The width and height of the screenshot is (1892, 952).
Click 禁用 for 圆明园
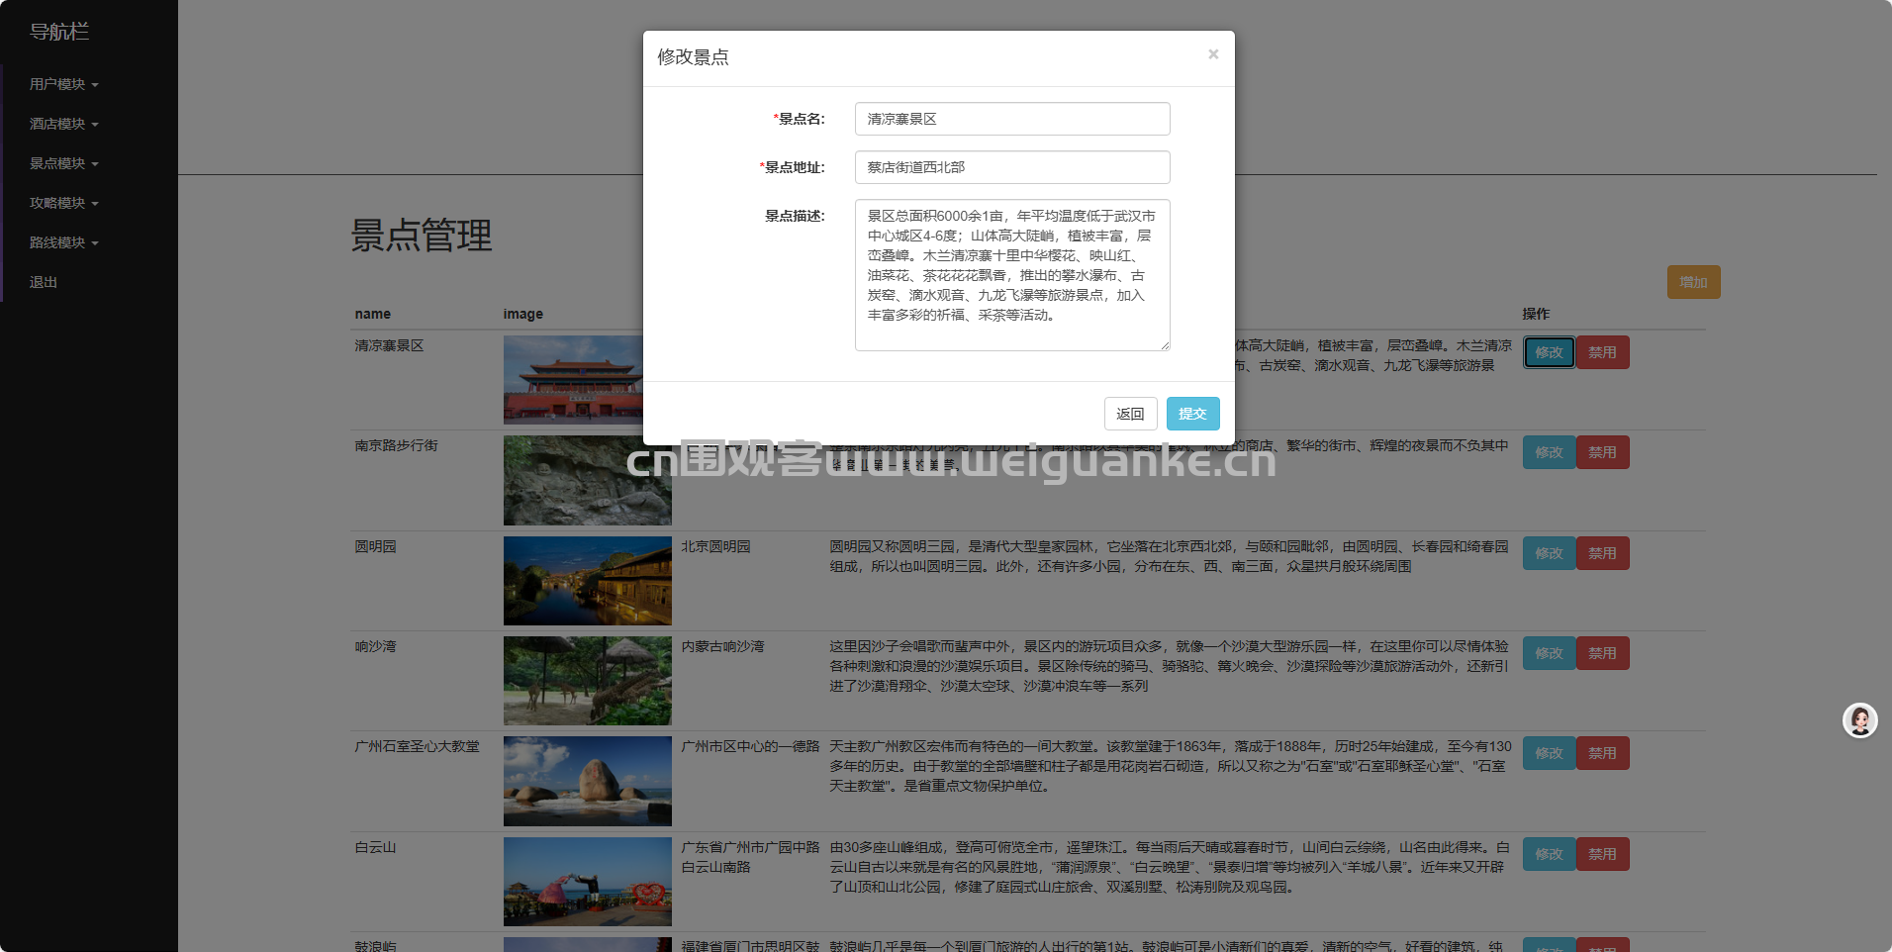click(x=1602, y=553)
